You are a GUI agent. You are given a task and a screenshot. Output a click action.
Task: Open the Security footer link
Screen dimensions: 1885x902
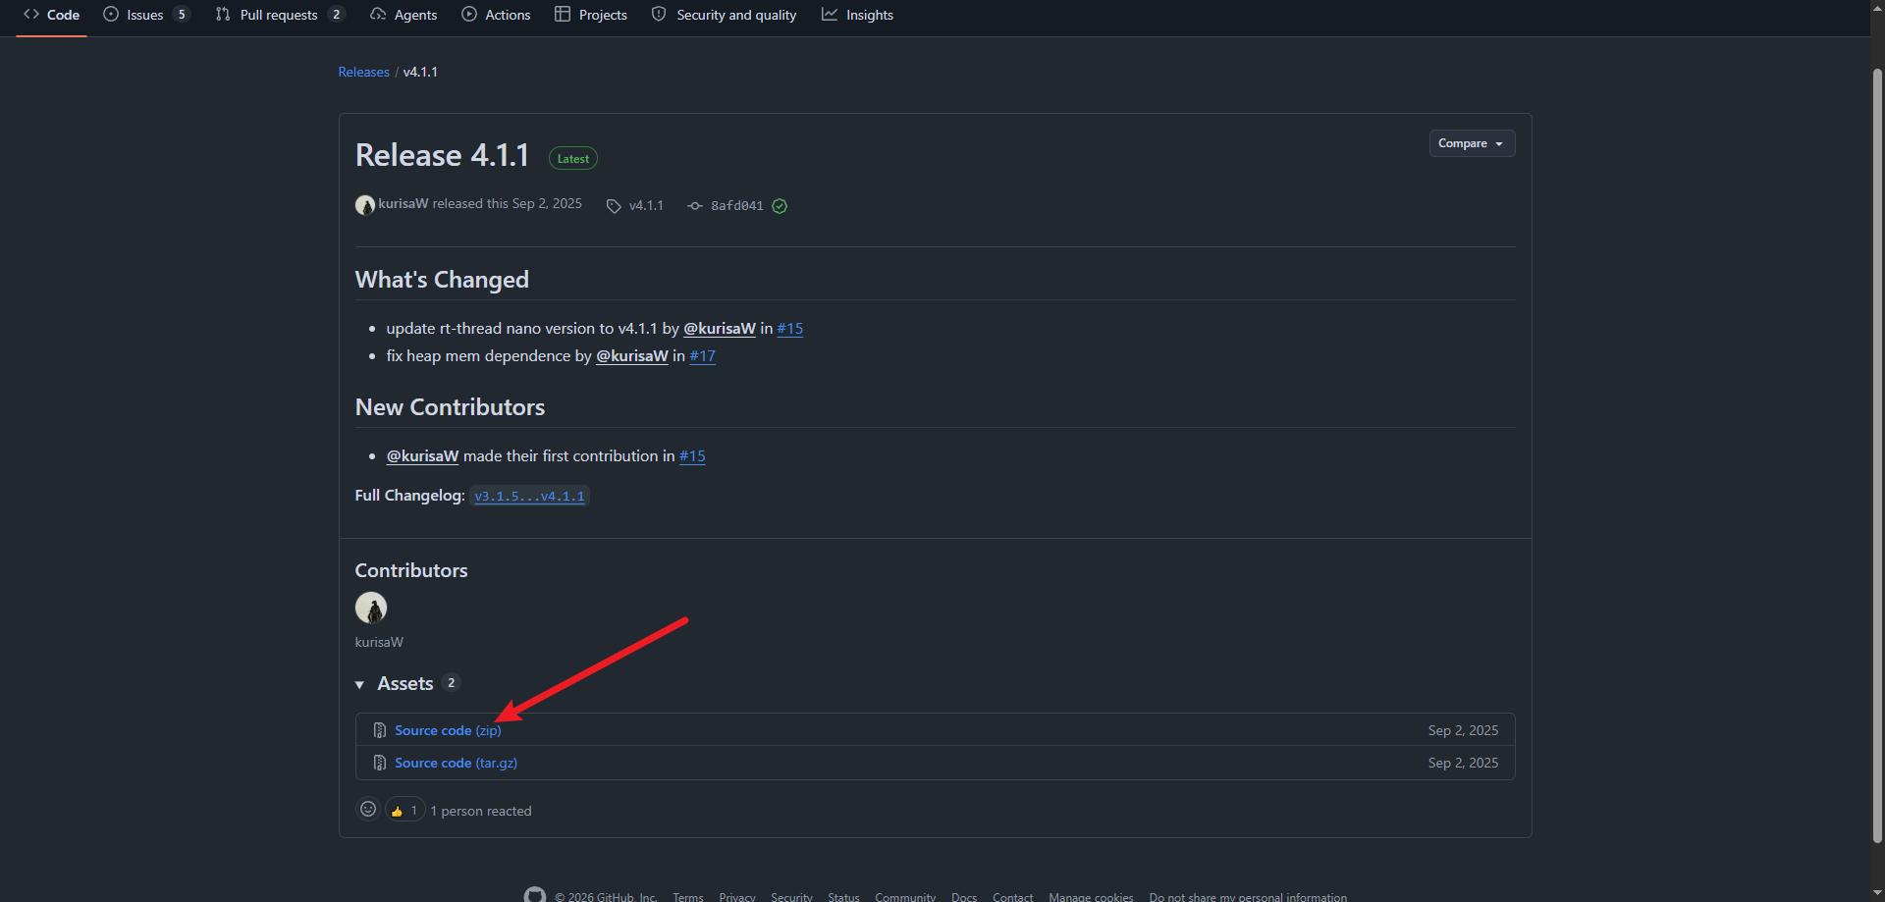pos(791,897)
